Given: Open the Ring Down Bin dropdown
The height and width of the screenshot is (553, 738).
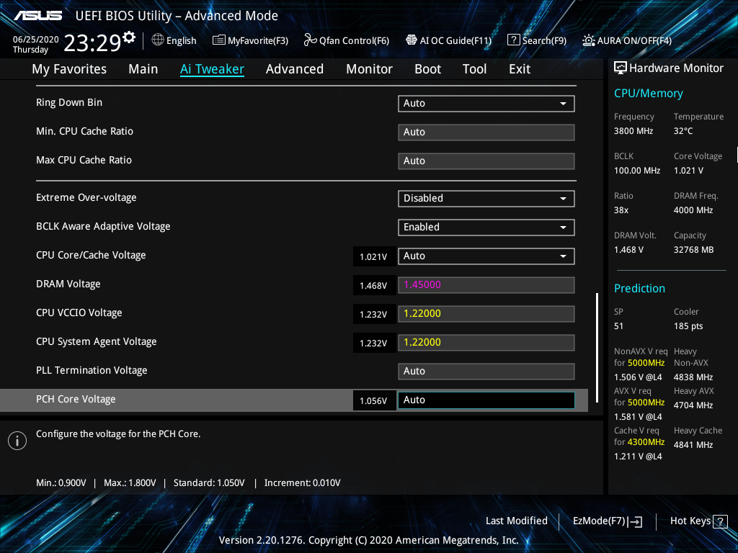Looking at the screenshot, I should click(x=486, y=104).
